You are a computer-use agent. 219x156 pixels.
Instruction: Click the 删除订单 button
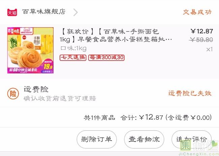pos(97,140)
